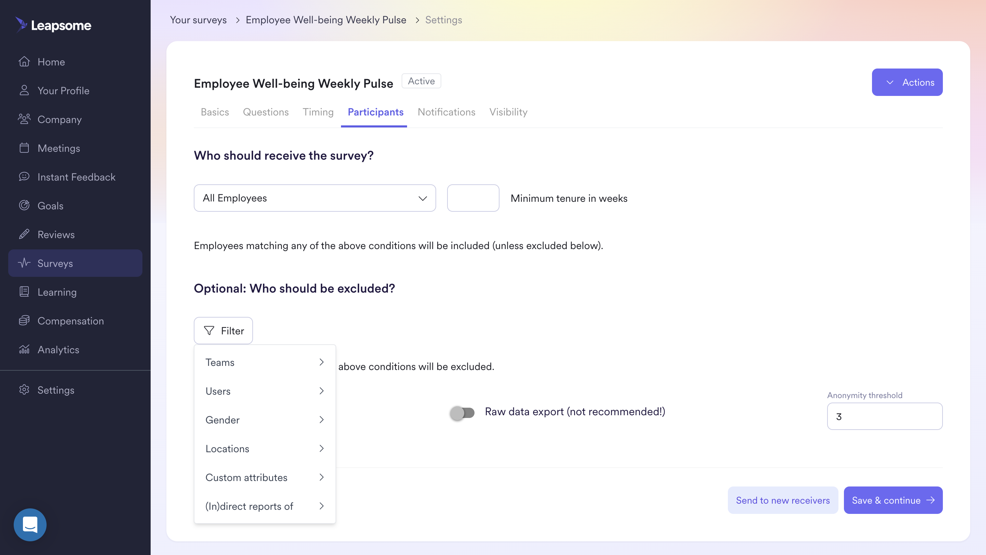Click the Meetings calendar icon
Viewport: 986px width, 555px height.
pyautogui.click(x=24, y=147)
